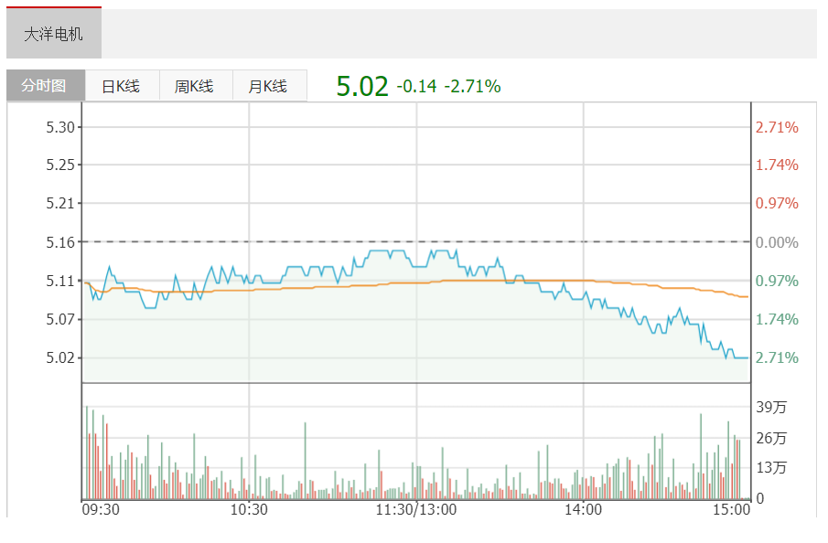Click the 5.07 price axis label
The height and width of the screenshot is (543, 828).
[x=60, y=319]
